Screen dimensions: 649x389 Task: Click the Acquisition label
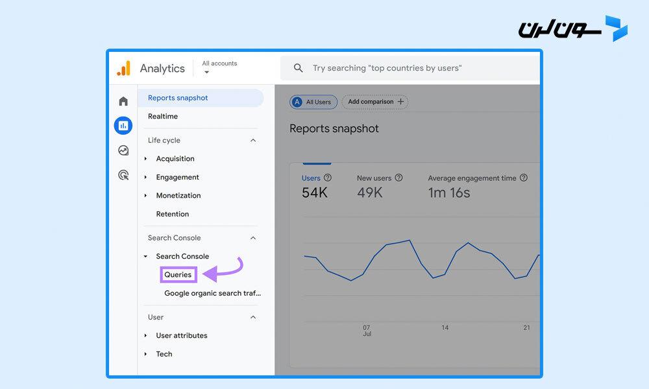click(x=175, y=159)
